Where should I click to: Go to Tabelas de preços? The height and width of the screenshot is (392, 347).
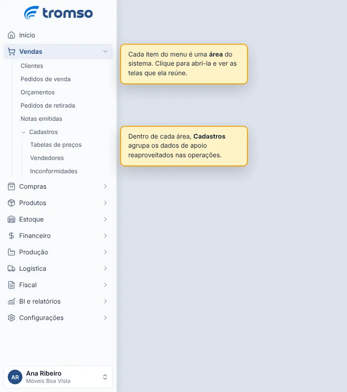[x=56, y=145]
